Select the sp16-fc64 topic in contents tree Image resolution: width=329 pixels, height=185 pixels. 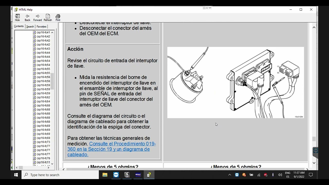(x=43, y=101)
